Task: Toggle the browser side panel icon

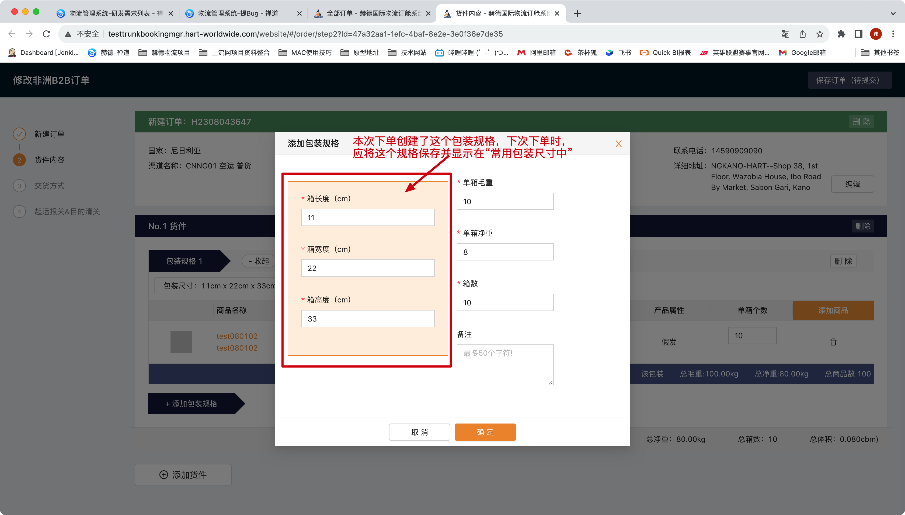Action: pyautogui.click(x=858, y=34)
